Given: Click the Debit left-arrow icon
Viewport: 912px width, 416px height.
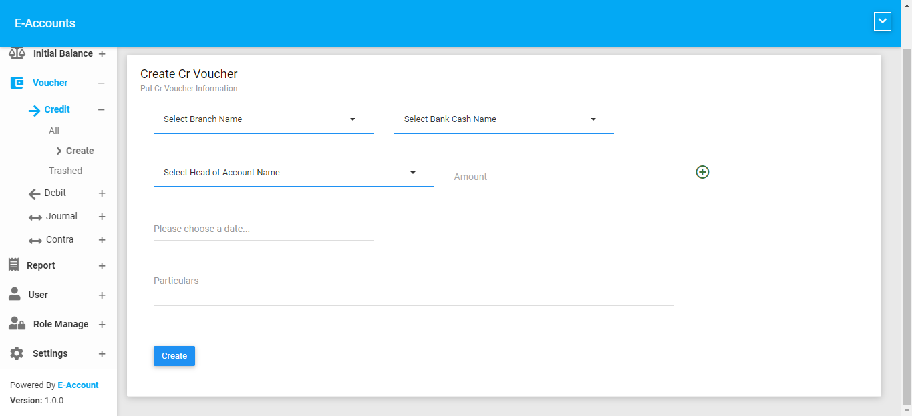Looking at the screenshot, I should click(35, 194).
